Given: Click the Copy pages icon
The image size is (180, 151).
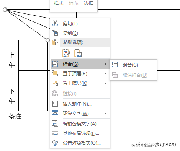Looking at the screenshot, I should coord(55,33).
